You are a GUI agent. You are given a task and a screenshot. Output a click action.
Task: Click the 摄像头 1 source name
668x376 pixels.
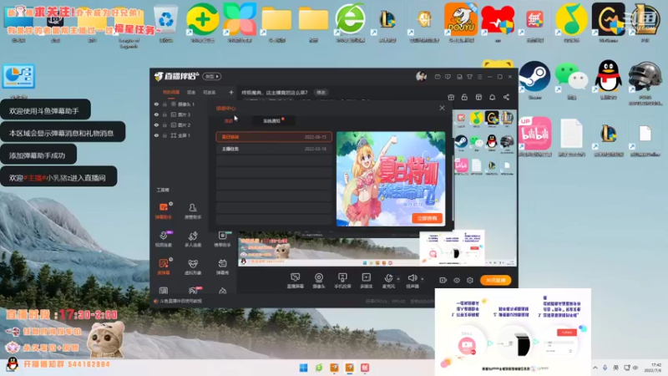pyautogui.click(x=186, y=104)
